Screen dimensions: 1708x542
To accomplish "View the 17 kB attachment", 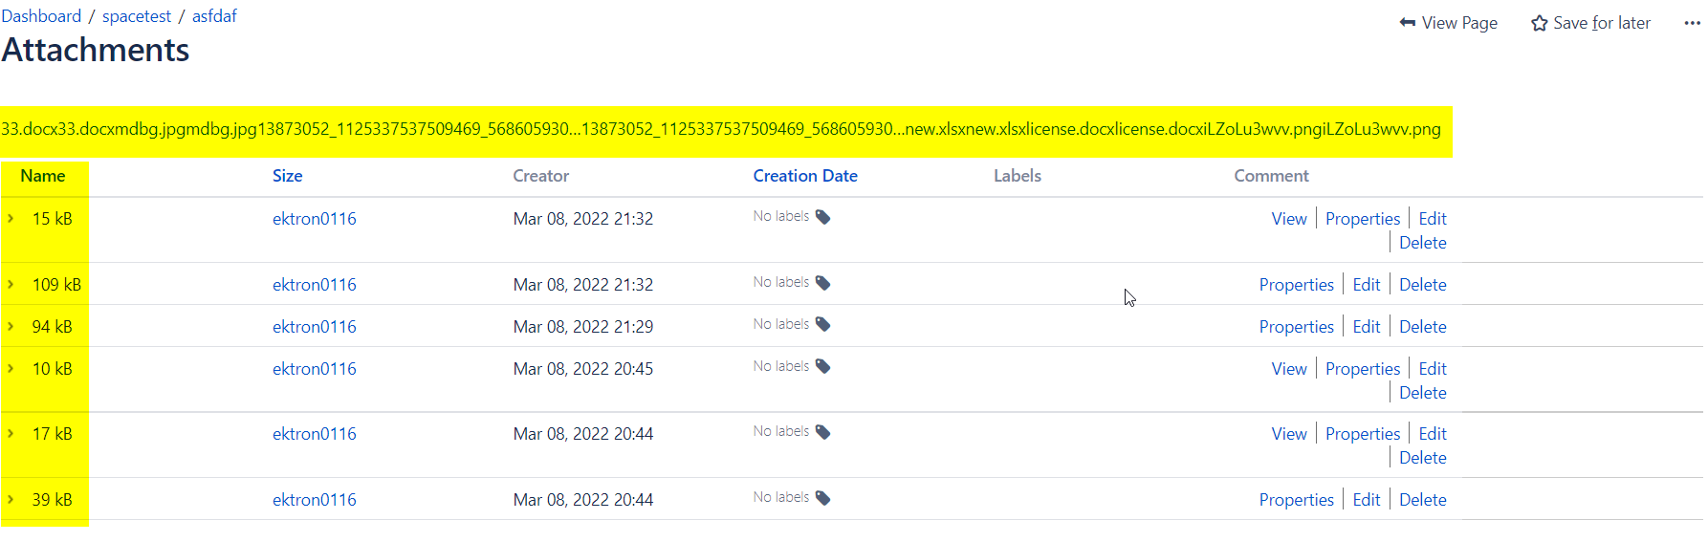I will pos(1289,434).
